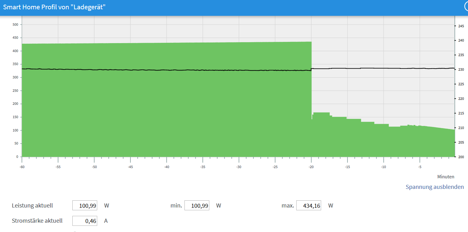468x232 pixels.
Task: Click the power drop edge at minute -20
Action: 311,93
